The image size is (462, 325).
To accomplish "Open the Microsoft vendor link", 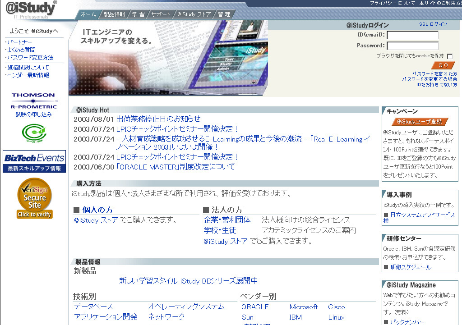I will click(x=304, y=307).
